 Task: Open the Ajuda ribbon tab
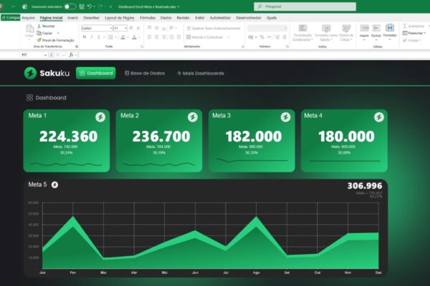272,18
